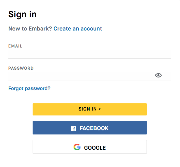
Task: Click the GOOGLE text label
Action: point(95,148)
